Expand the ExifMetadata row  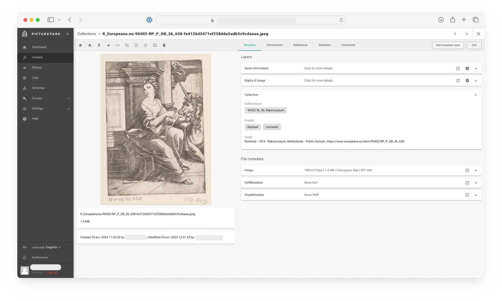click(x=476, y=183)
